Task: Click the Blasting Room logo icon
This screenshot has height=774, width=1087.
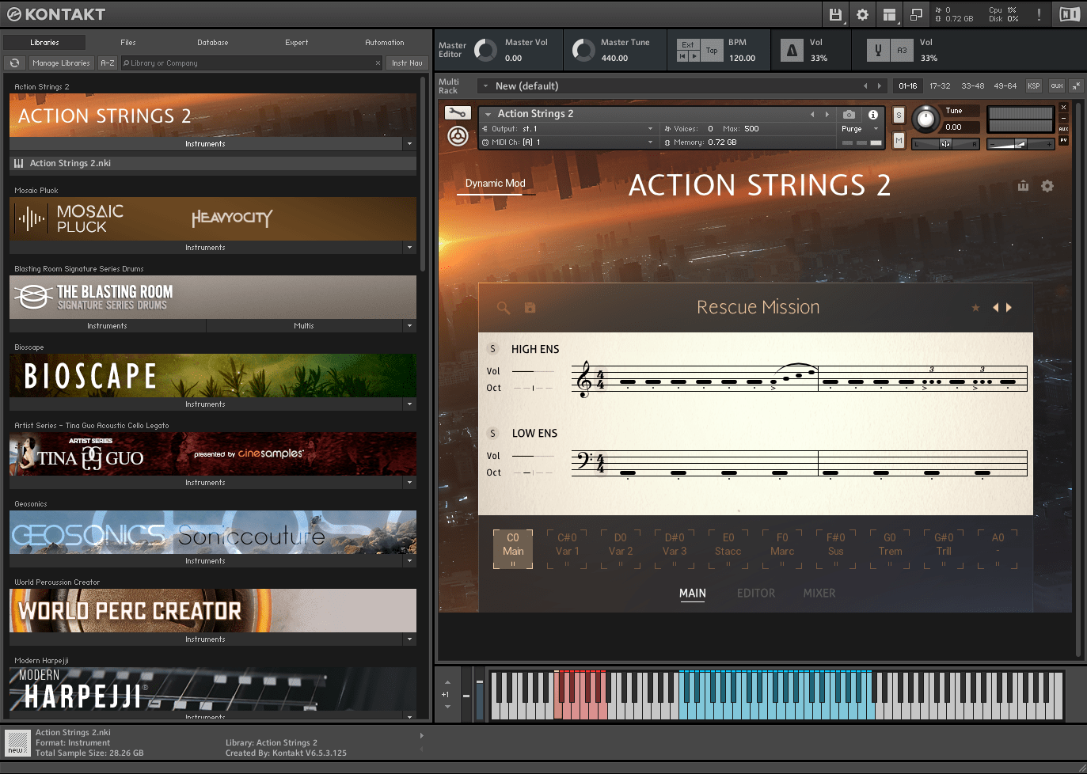Action: 32,297
